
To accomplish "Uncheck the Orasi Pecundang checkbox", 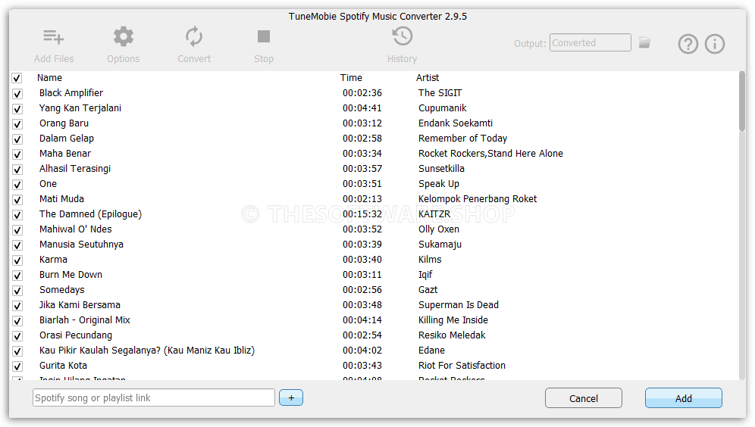I will (x=17, y=336).
